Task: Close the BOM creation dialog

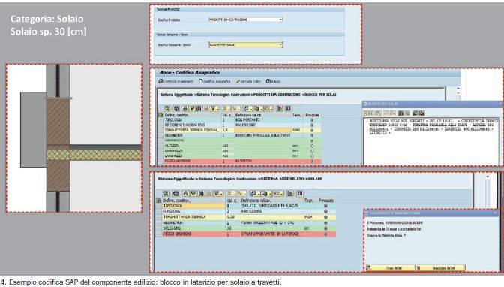Action: pos(495,213)
